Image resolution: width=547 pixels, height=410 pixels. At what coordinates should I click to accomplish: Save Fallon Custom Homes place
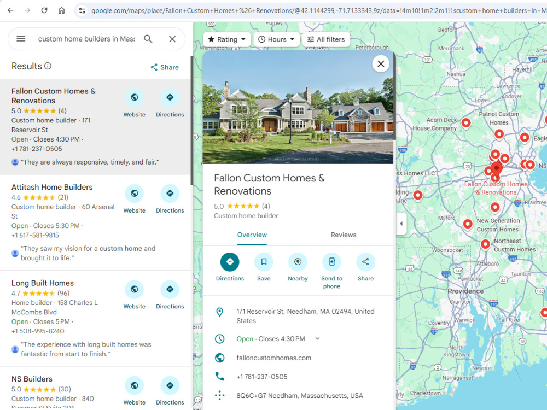pos(264,267)
